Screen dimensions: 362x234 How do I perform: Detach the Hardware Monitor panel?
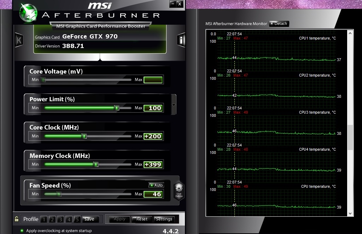[279, 24]
